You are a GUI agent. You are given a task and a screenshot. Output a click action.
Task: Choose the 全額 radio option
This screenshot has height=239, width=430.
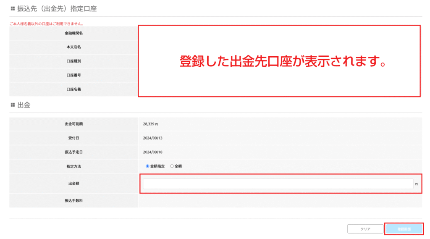point(172,166)
